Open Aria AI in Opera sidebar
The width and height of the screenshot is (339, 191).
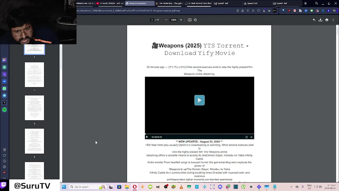tap(4, 60)
